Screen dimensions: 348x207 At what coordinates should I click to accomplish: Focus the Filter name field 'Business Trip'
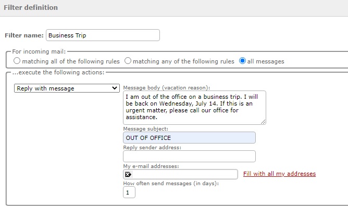pos(103,35)
